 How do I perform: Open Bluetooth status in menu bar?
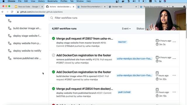[x=139, y=1]
